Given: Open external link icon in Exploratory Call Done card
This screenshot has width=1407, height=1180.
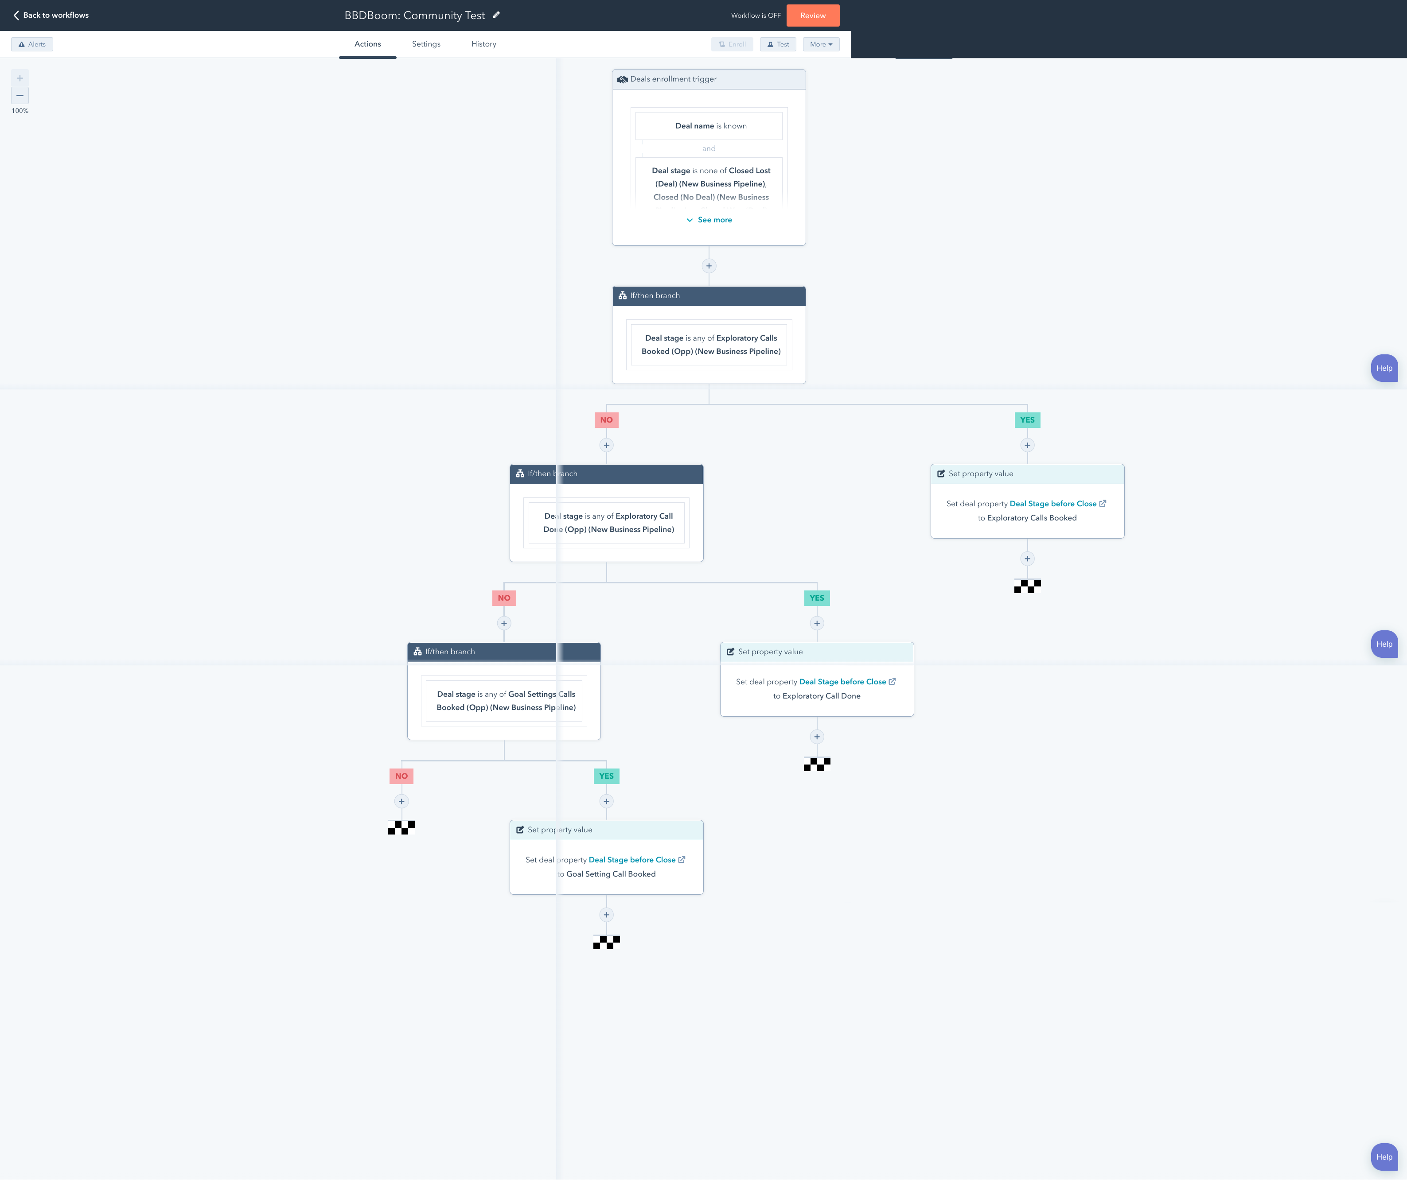Looking at the screenshot, I should click(893, 682).
